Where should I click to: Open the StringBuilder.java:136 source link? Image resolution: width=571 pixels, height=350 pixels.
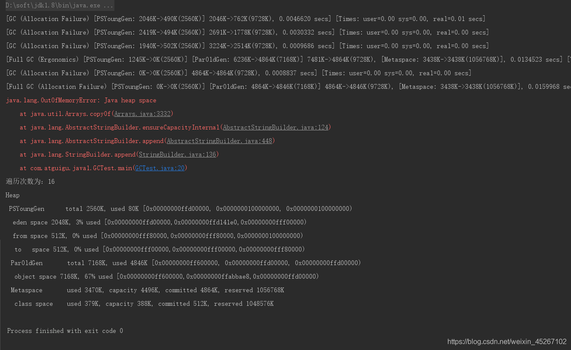[x=177, y=154]
